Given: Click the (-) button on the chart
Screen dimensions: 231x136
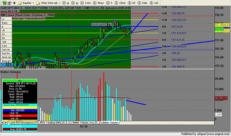Looking at the screenshot, I should tap(6, 19).
